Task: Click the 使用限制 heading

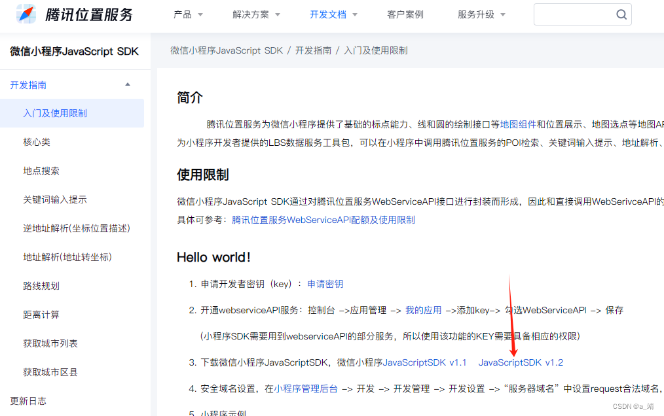Action: pyautogui.click(x=203, y=175)
